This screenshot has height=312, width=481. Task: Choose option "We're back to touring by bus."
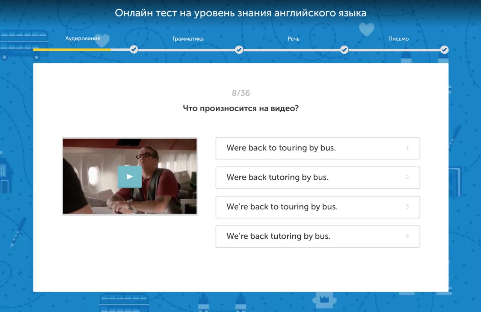[x=318, y=207]
